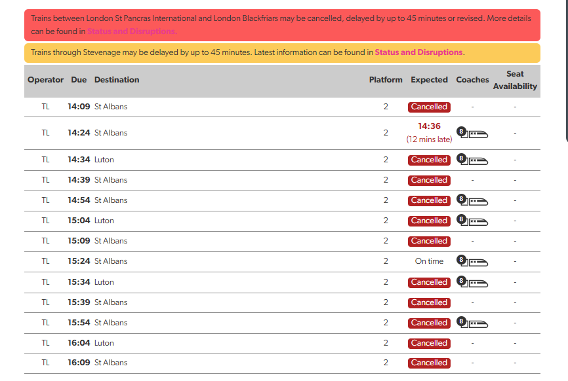Click St Albans destination in the 14:09 row

point(111,107)
